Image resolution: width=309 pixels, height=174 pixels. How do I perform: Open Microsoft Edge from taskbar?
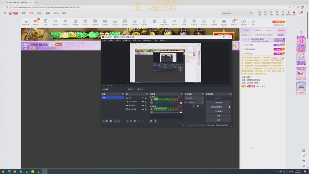(9, 172)
